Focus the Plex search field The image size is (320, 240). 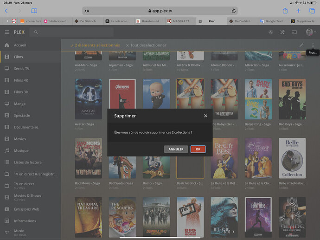(71, 32)
